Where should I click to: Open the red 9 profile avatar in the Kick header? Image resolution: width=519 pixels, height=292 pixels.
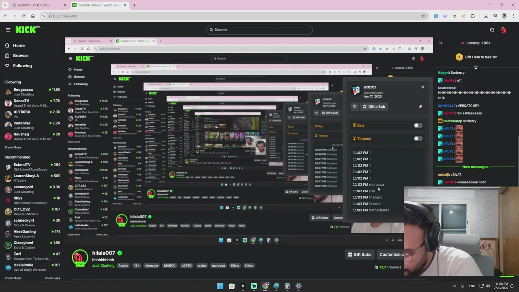tap(503, 30)
